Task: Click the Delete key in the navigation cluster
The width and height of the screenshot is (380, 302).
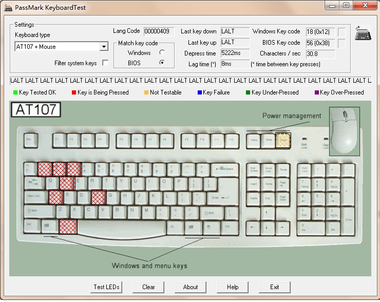Action: (253, 199)
